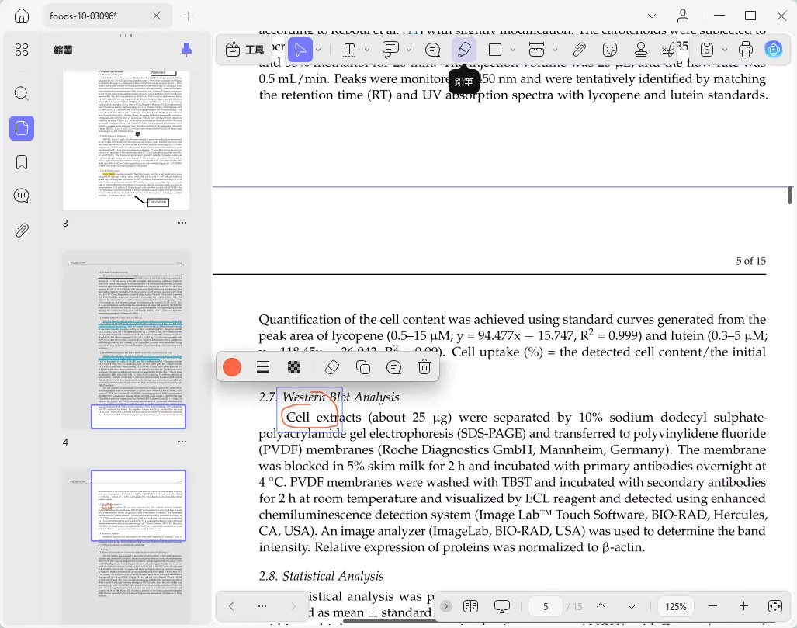797x628 pixels.
Task: Click the page number input field
Action: click(546, 606)
